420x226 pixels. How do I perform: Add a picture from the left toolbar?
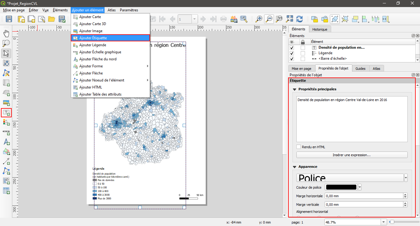click(x=6, y=103)
